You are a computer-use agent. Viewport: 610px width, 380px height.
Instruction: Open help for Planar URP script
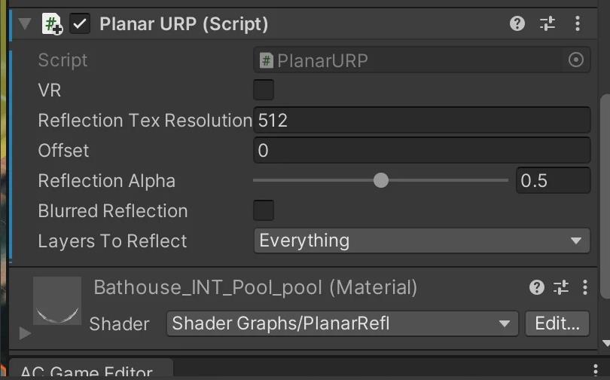click(x=517, y=23)
